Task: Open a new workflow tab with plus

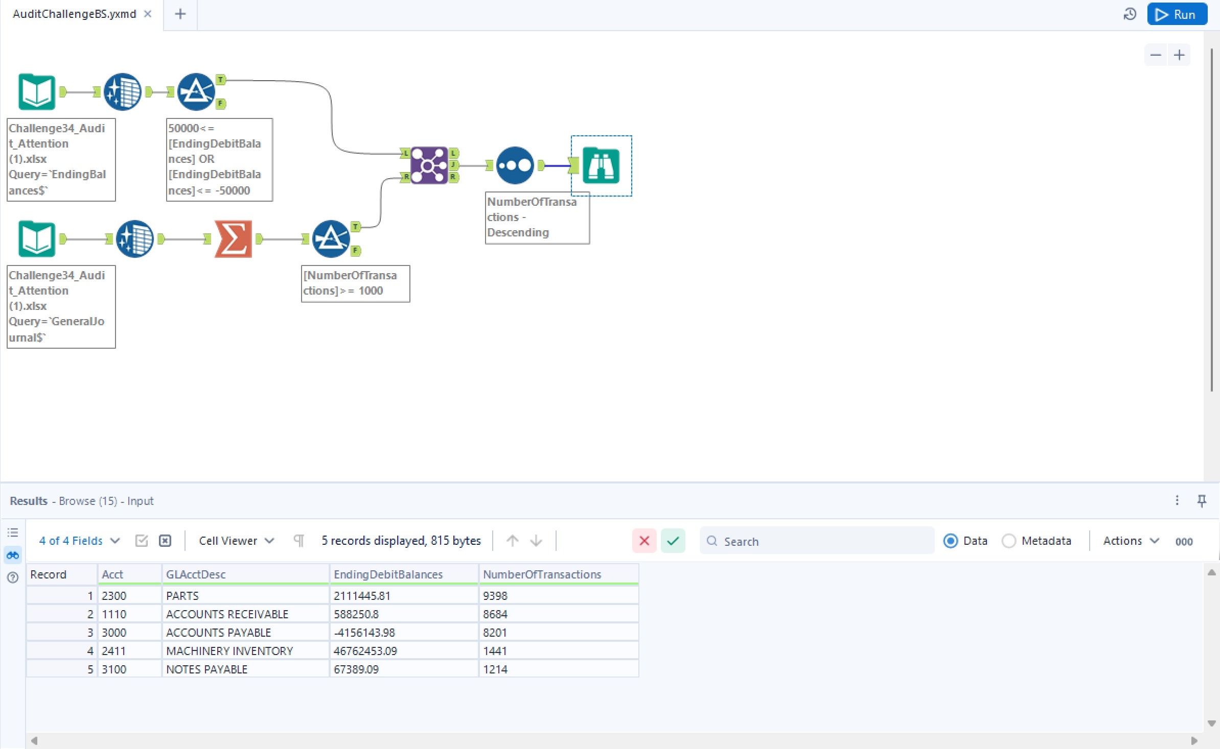Action: pos(180,14)
